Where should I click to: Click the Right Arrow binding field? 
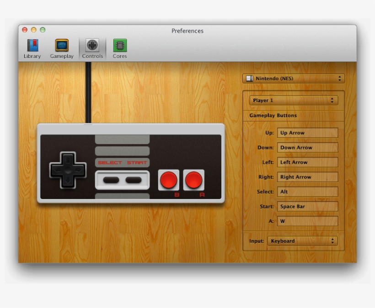307,177
